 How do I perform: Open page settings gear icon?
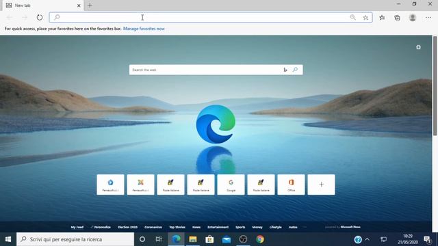(418, 47)
